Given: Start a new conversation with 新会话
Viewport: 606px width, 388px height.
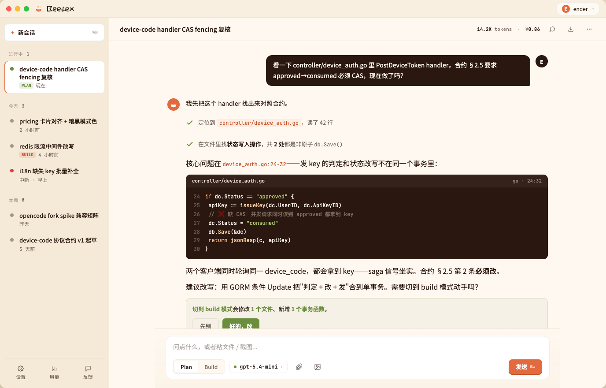Looking at the screenshot, I should coord(54,33).
